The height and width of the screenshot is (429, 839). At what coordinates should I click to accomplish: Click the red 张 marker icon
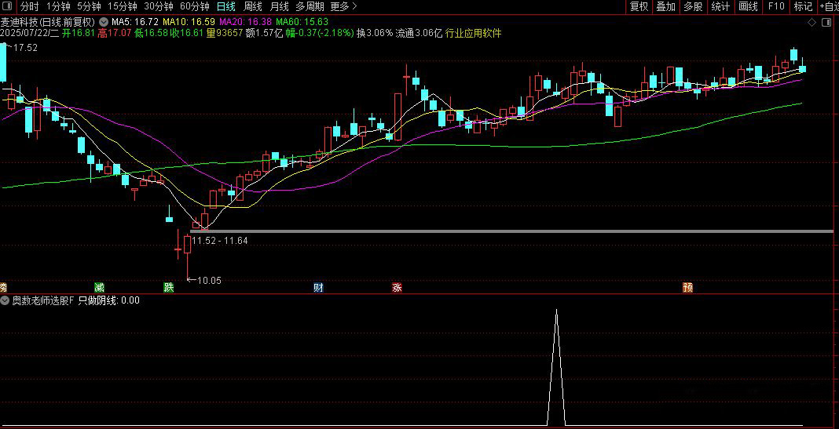tap(397, 287)
